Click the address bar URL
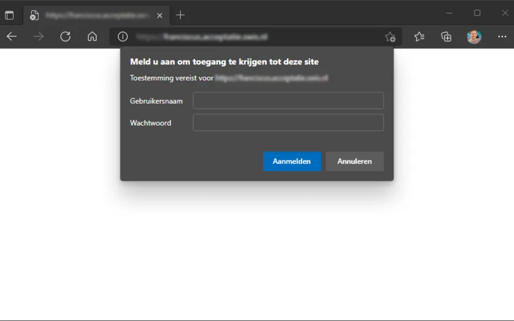The image size is (514, 321). [216, 36]
